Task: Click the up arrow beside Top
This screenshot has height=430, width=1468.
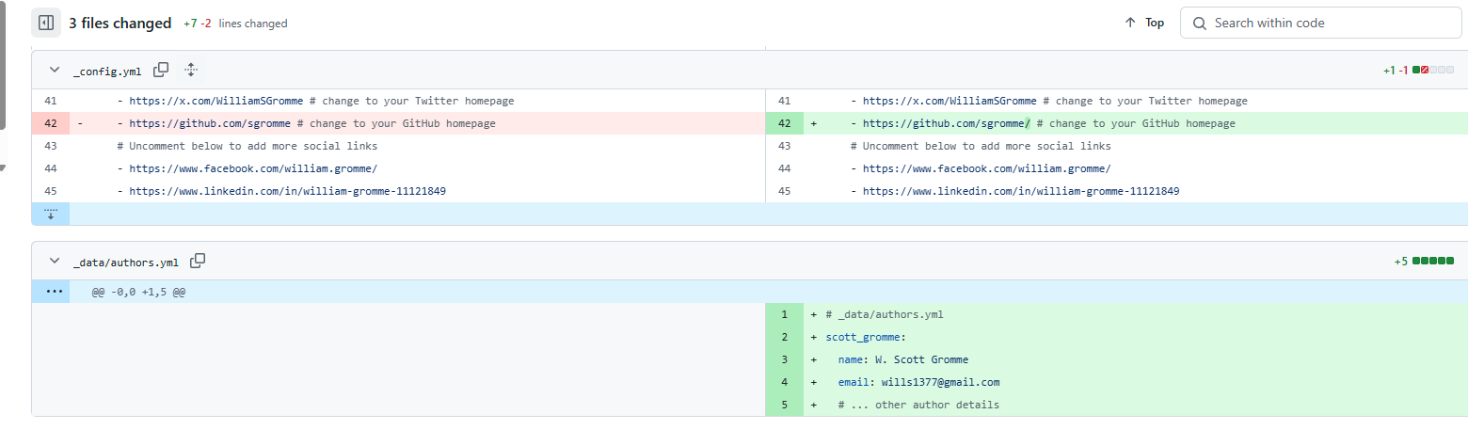Action: pos(1130,24)
